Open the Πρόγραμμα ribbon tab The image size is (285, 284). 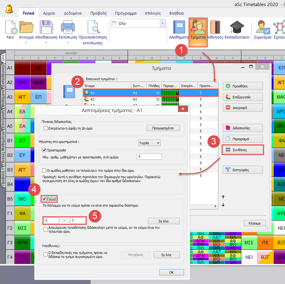pyautogui.click(x=126, y=13)
